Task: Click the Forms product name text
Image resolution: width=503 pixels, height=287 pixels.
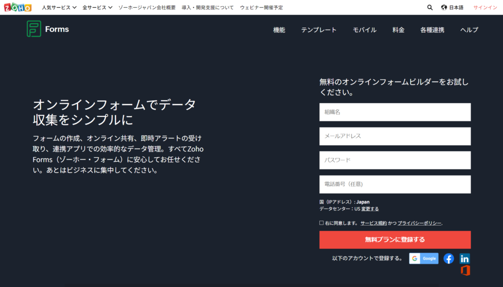Action: [x=57, y=29]
